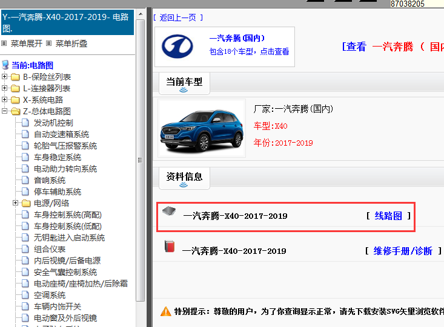Click the 一汽奔腾(国内) brand link

(237, 38)
